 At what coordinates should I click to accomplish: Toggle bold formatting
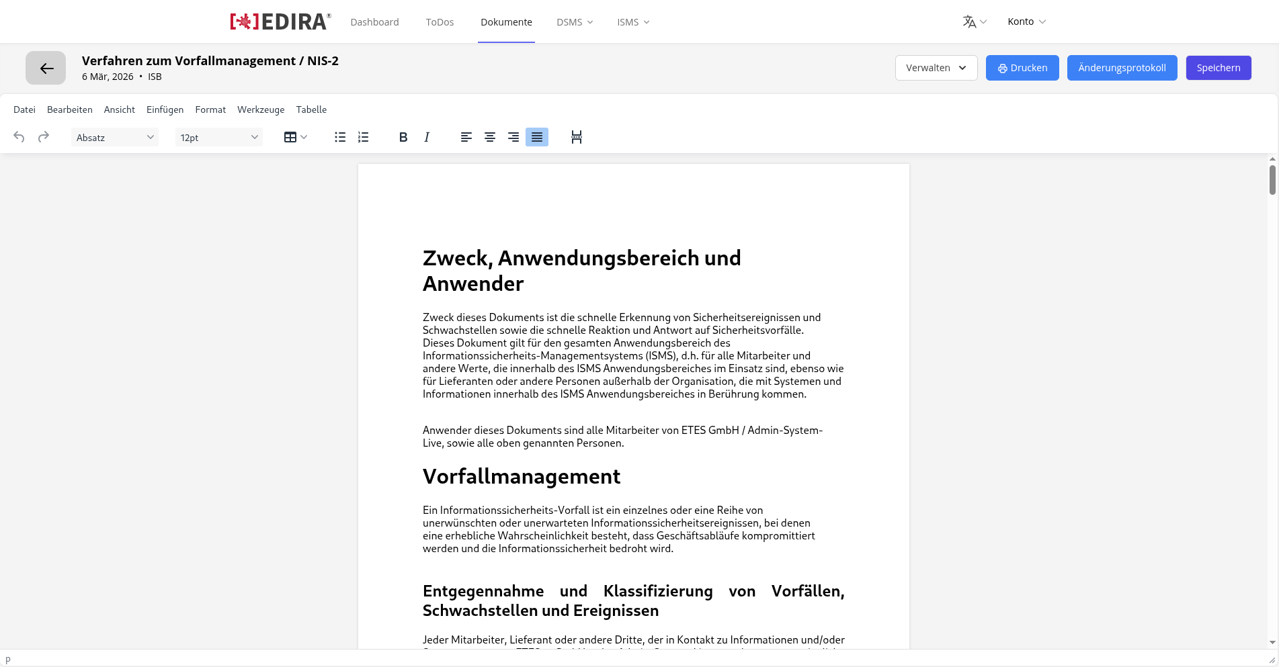pos(403,137)
